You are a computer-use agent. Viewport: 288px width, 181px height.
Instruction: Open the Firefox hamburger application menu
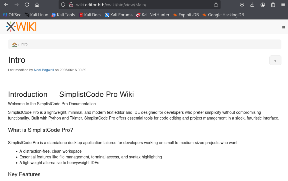click(283, 5)
